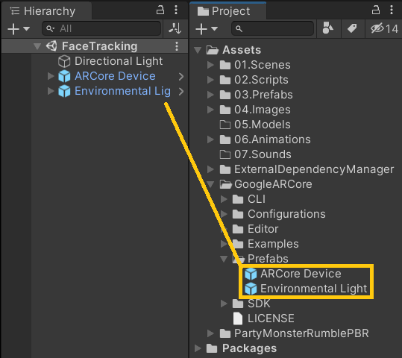Select Environmental Light in the Hierarchy

[122, 91]
